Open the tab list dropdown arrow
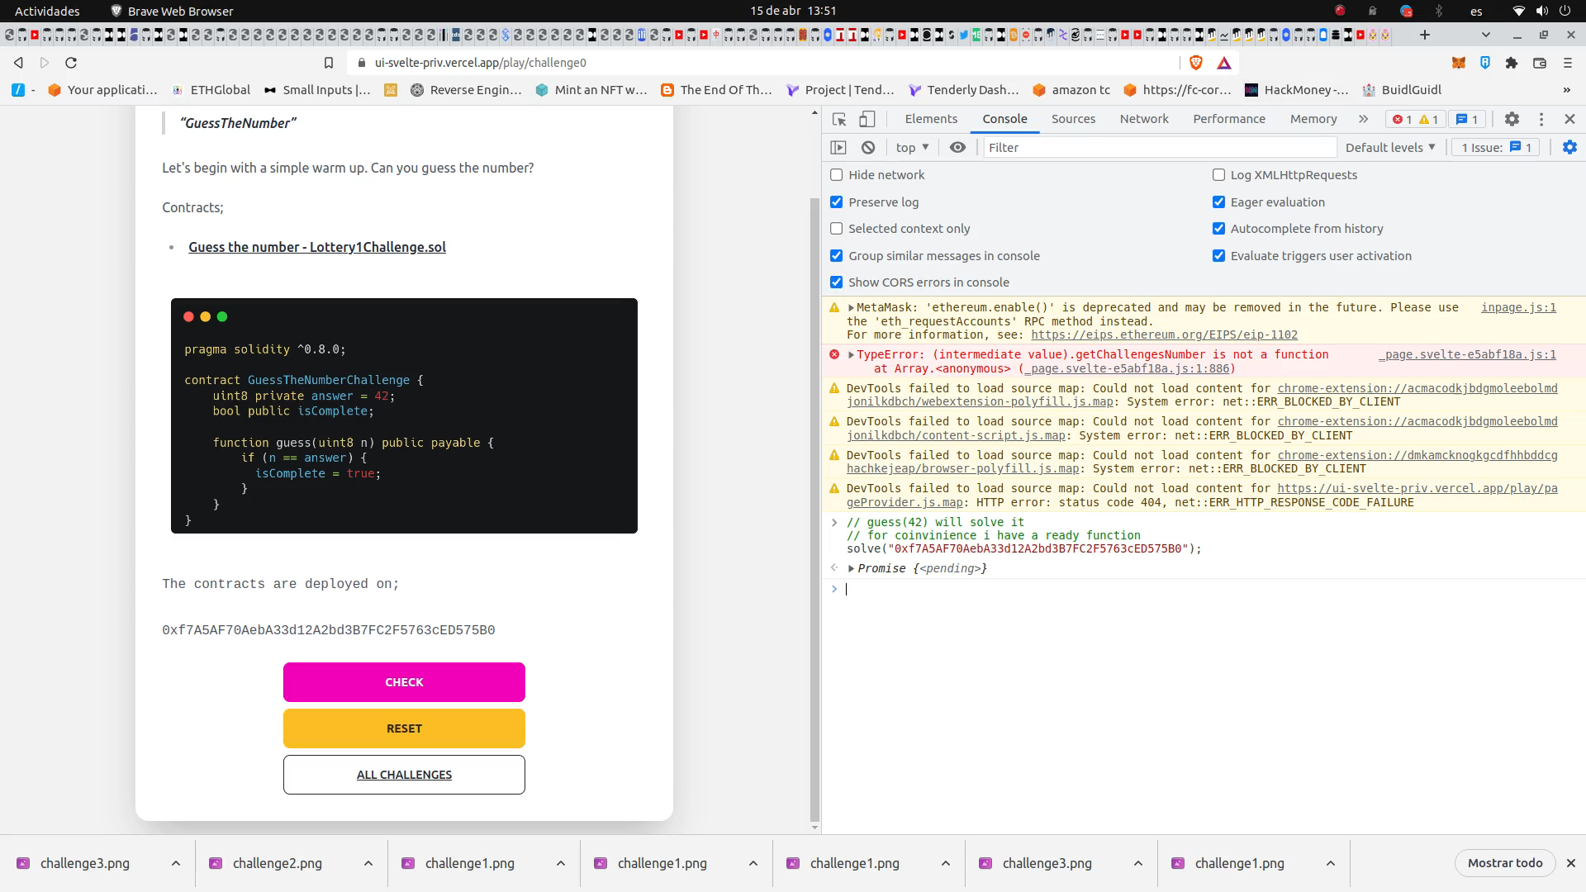Image resolution: width=1586 pixels, height=892 pixels. pyautogui.click(x=1486, y=35)
